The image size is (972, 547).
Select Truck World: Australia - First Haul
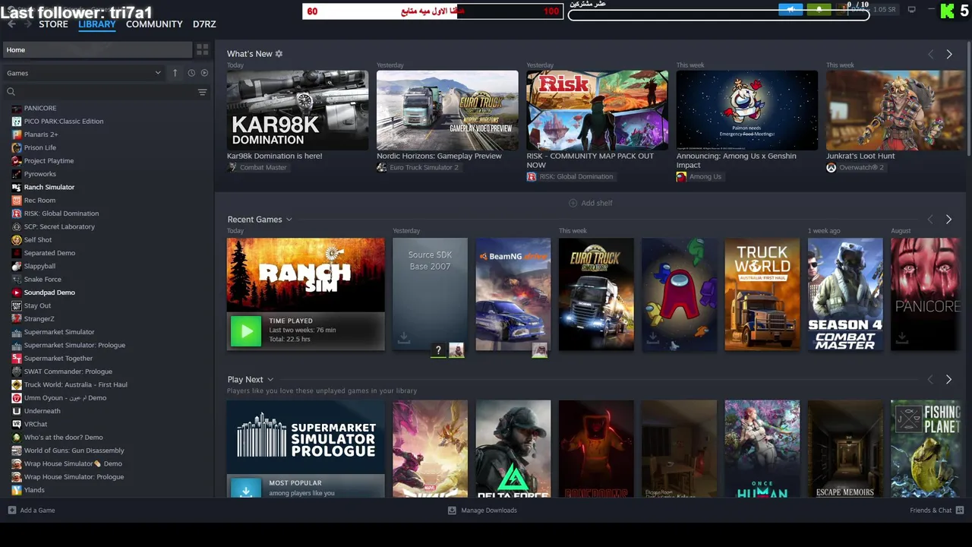point(75,384)
